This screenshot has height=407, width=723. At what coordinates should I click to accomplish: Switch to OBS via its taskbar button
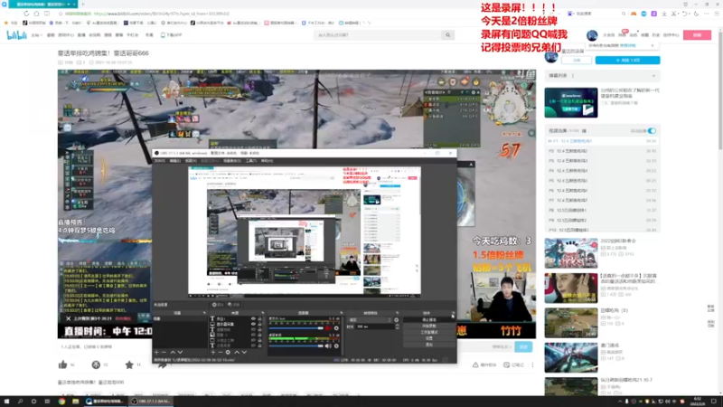[x=150, y=402]
